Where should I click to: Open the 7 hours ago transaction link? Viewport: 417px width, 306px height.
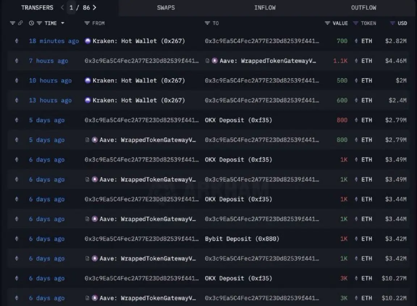[x=49, y=61]
